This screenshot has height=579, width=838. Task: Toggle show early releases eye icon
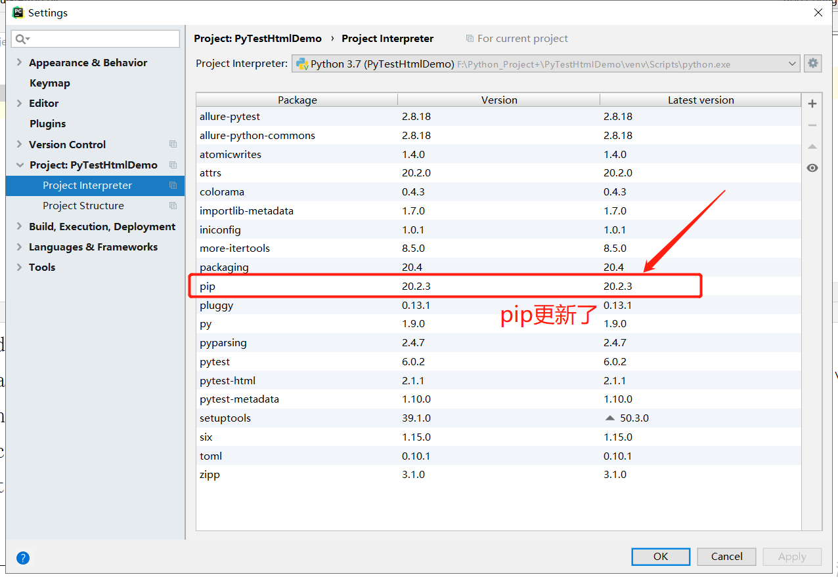[x=812, y=168]
